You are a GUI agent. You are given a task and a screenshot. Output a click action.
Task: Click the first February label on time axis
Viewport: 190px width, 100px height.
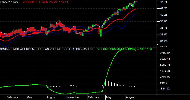[x=12, y=97]
